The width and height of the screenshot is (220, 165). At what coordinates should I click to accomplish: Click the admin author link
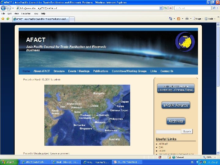tap(57, 79)
